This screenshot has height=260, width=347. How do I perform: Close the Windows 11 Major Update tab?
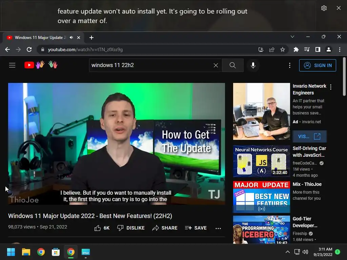pos(79,38)
